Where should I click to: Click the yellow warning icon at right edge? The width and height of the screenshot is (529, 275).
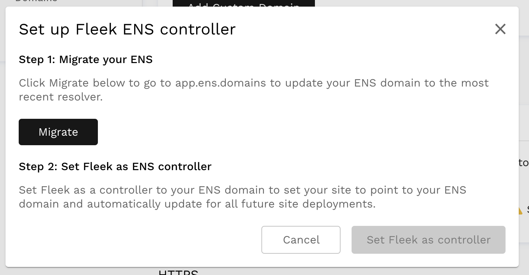(x=520, y=210)
